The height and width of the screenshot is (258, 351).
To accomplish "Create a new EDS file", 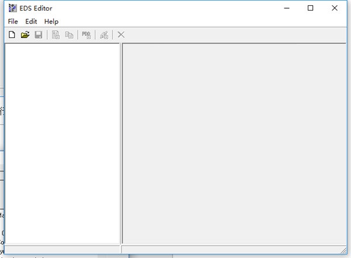I will (12, 35).
